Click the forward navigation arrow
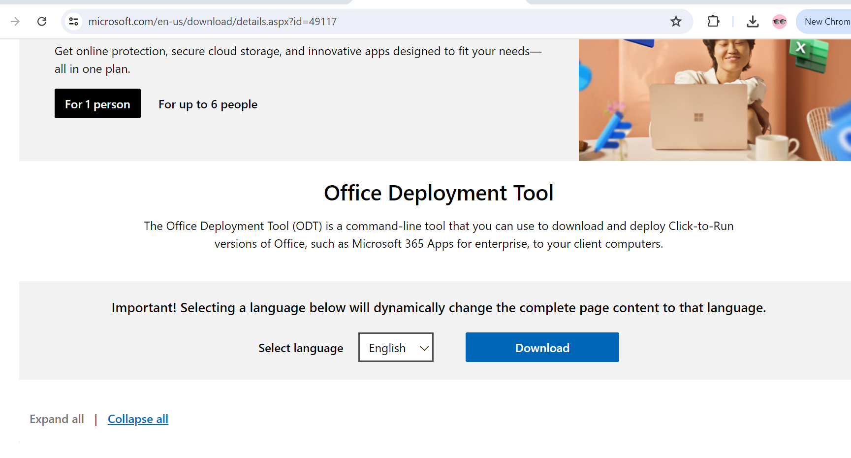Image resolution: width=851 pixels, height=458 pixels. click(x=15, y=21)
